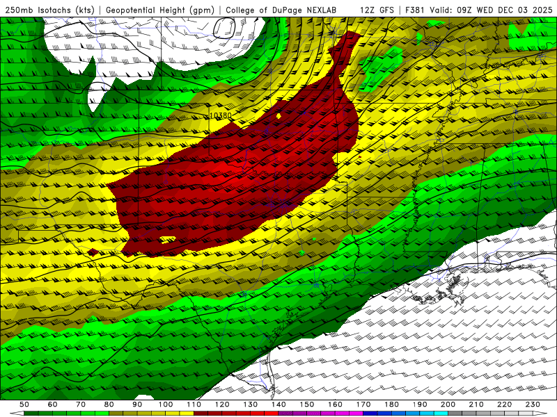
Task: Click the '10380' height contour label
Action: point(220,115)
